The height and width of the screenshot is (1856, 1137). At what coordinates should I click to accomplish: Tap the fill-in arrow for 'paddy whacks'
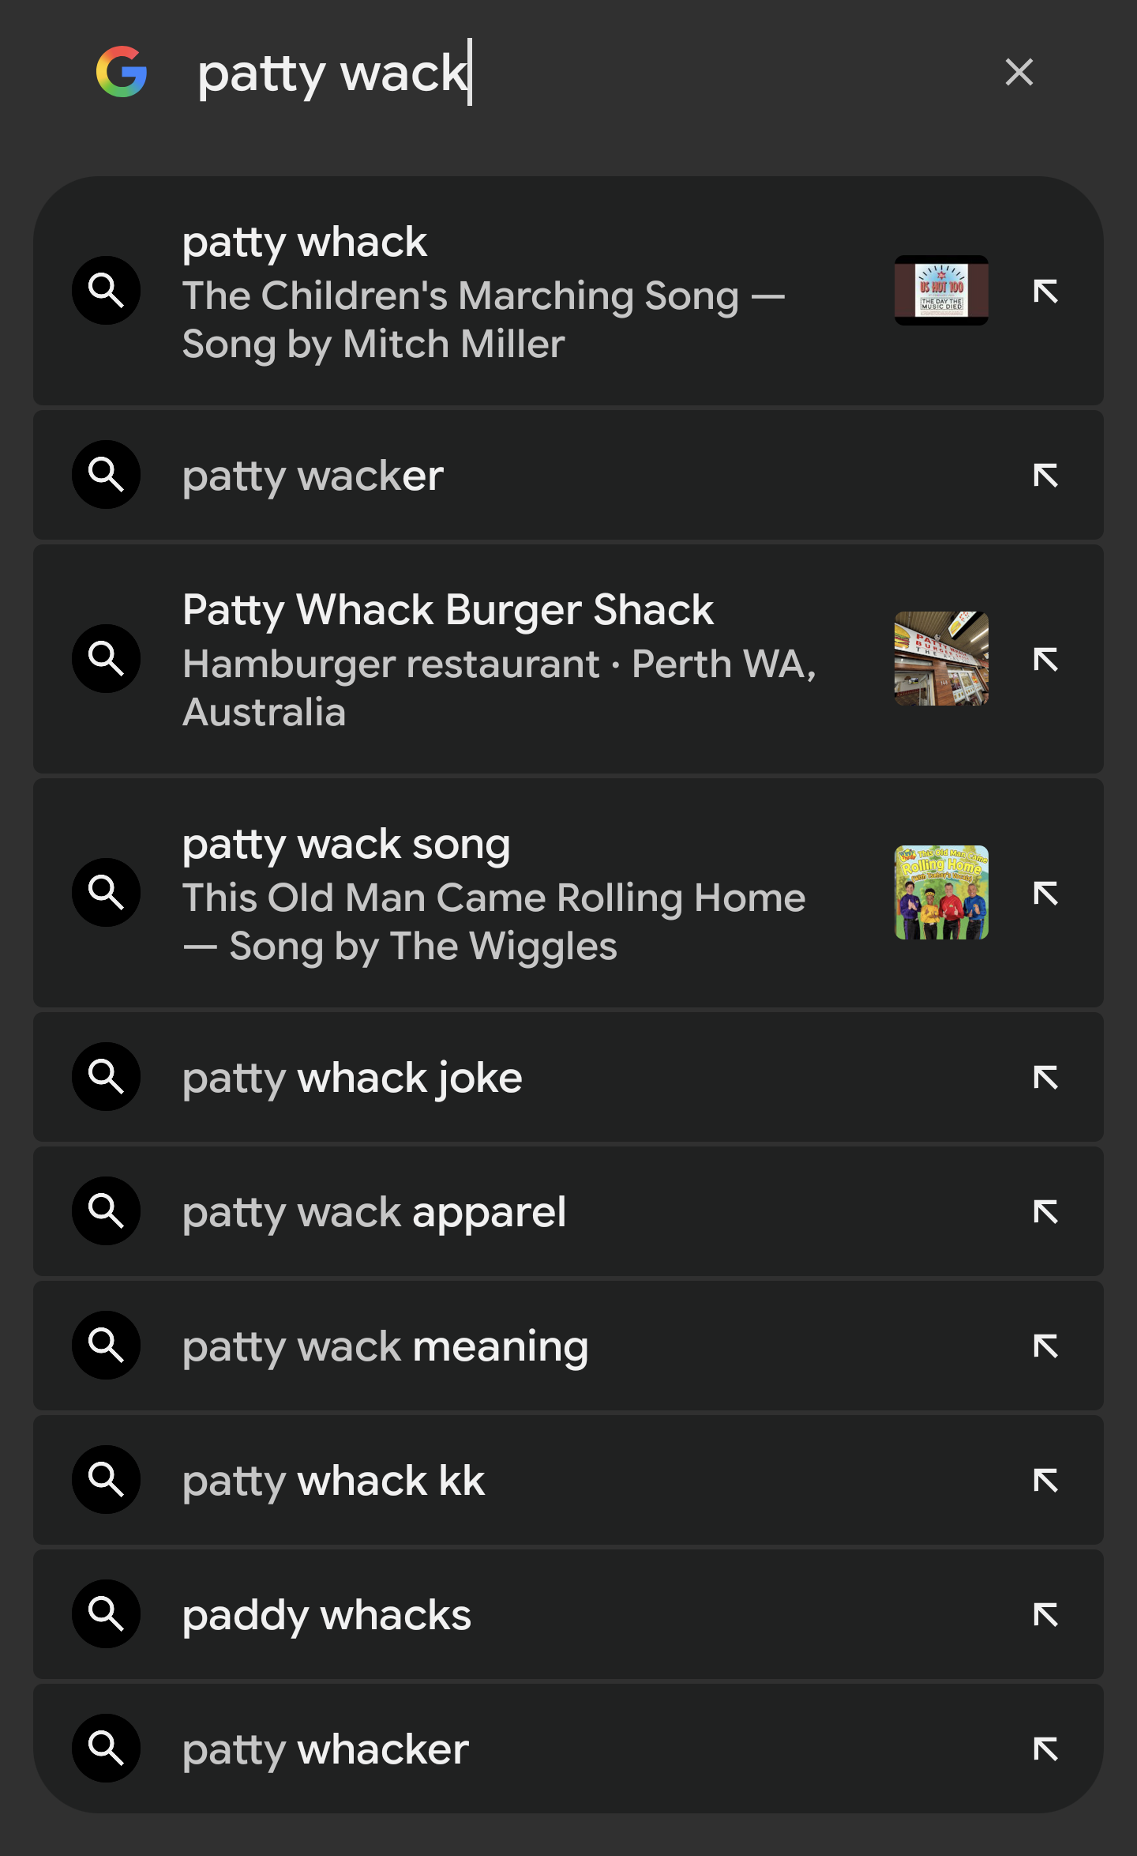pos(1045,1614)
